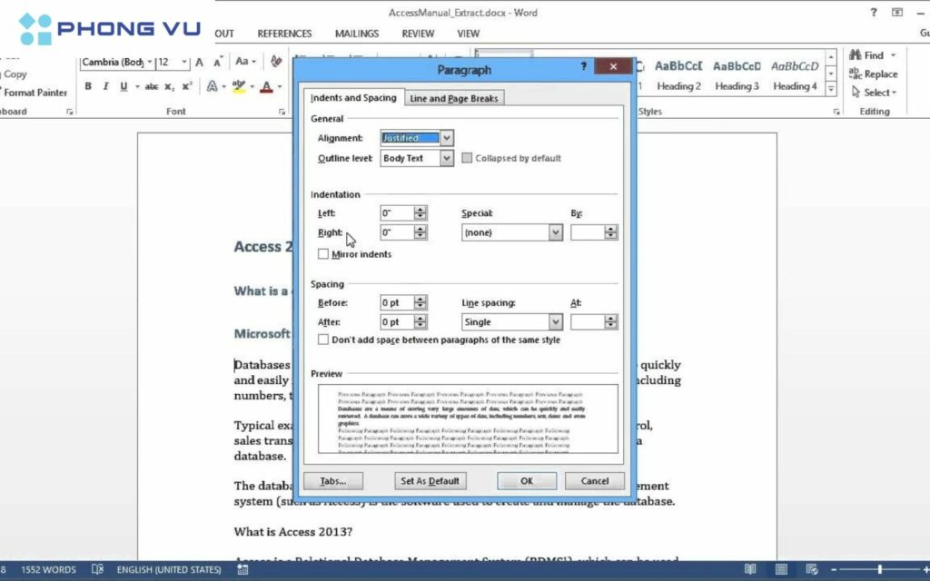The image size is (930, 581).
Task: Open the MAILINGS ribbon tab
Action: (x=356, y=34)
